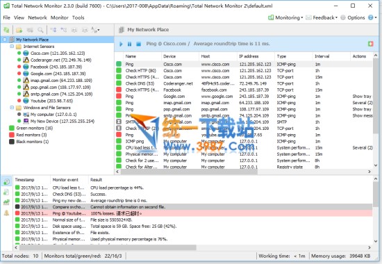382x264 pixels.
Task: Click the log panel horizontal scrollbar
Action: (108, 247)
